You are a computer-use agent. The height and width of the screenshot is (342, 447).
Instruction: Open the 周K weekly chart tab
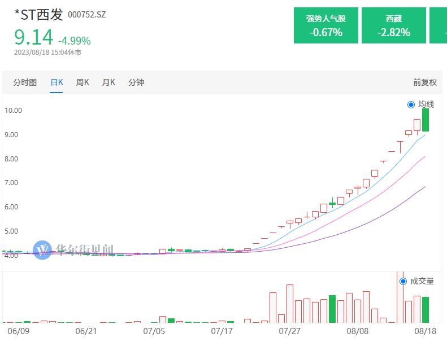[83, 82]
